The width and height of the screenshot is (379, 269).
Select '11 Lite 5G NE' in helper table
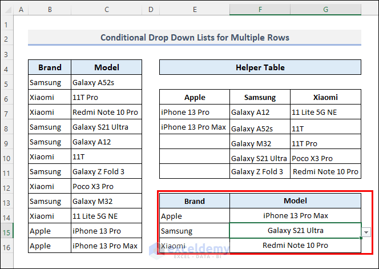pyautogui.click(x=325, y=112)
